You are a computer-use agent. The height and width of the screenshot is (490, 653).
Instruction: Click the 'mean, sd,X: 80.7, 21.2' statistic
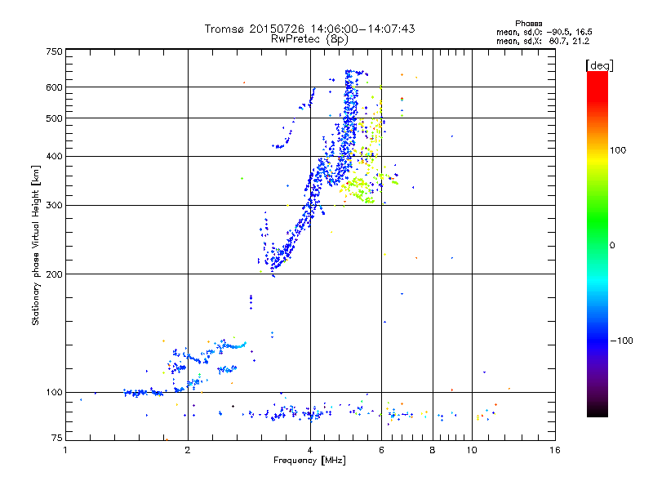(x=543, y=41)
